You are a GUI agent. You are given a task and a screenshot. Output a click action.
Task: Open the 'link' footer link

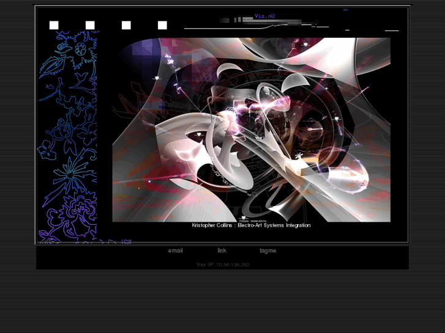pos(222,251)
